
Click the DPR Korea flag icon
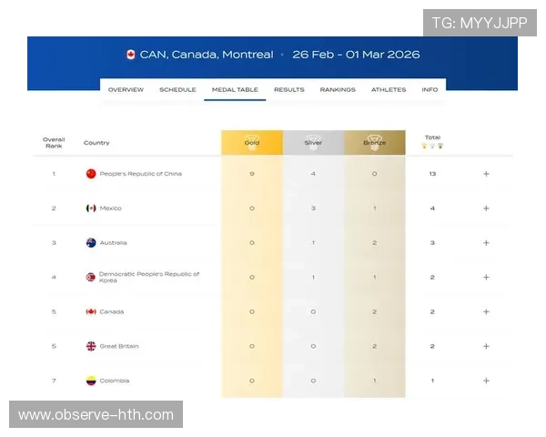(91, 278)
